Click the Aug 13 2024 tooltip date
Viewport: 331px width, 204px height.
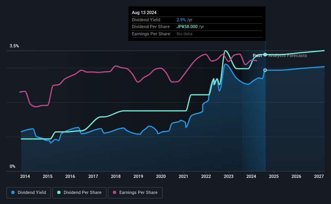click(x=144, y=12)
